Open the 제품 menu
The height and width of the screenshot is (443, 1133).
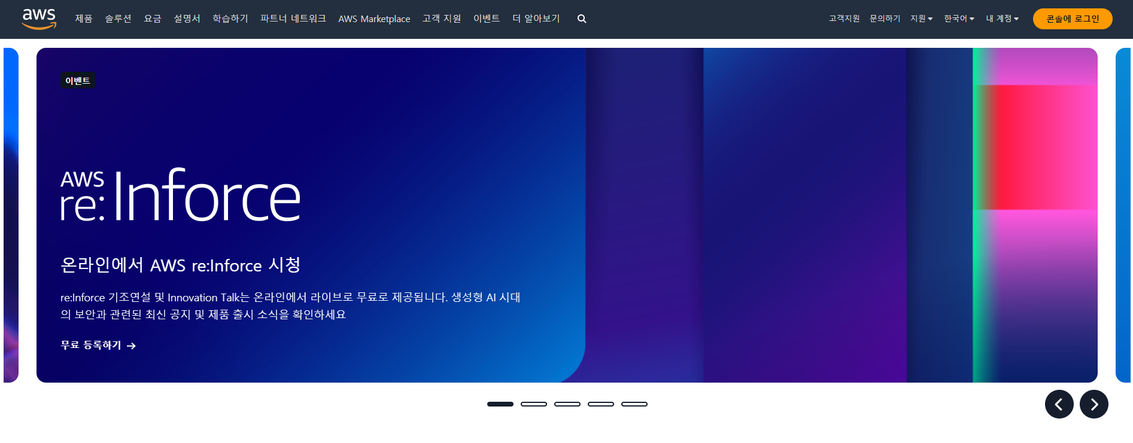click(x=84, y=19)
